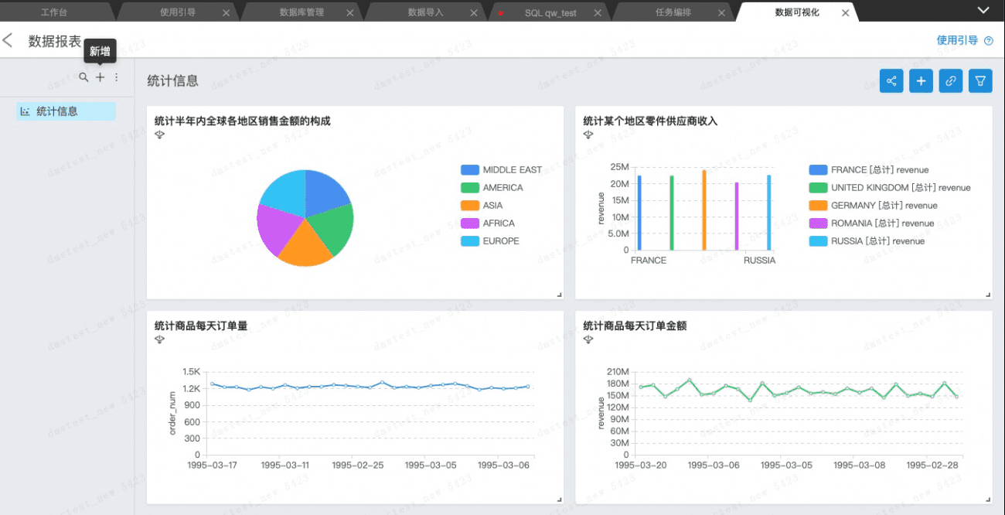Click the drill icon on 统计某个地区零件供应商收入 chart

click(x=588, y=135)
